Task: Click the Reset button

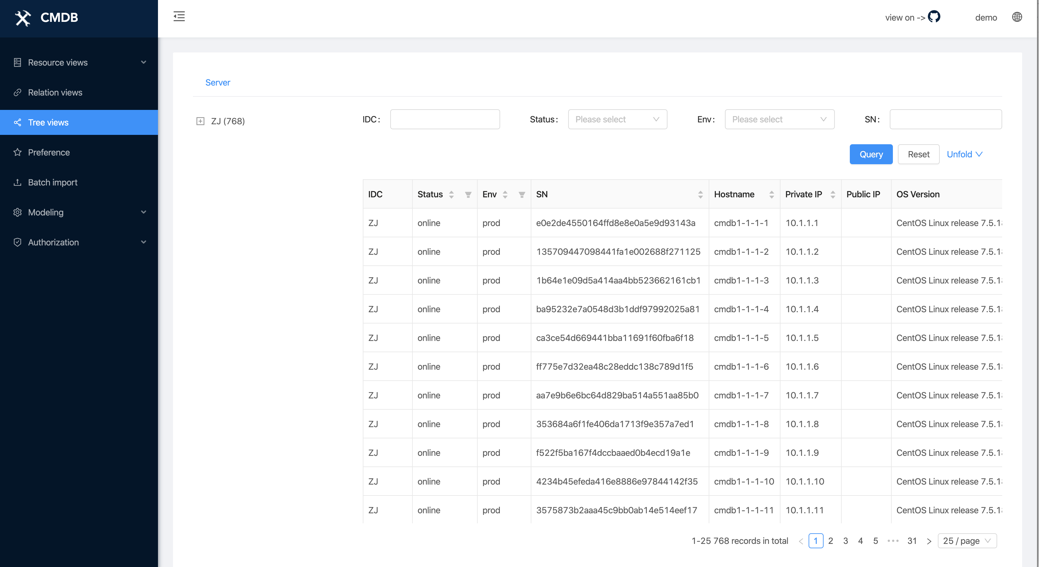Action: [x=918, y=155]
